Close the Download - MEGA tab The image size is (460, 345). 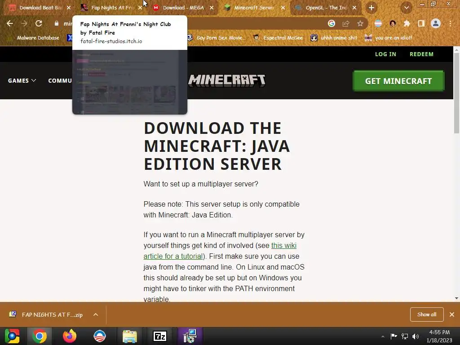212,8
